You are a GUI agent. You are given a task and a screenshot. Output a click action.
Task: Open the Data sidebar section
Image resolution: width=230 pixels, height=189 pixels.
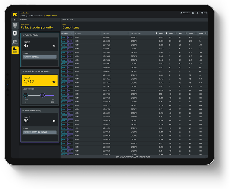[15, 25]
